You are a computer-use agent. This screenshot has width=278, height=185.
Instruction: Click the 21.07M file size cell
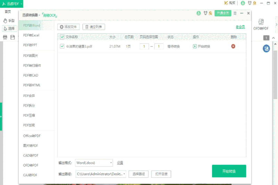pyautogui.click(x=115, y=47)
